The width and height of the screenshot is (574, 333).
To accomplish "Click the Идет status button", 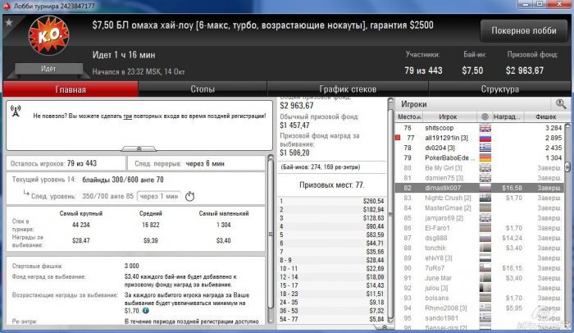I will (x=48, y=69).
